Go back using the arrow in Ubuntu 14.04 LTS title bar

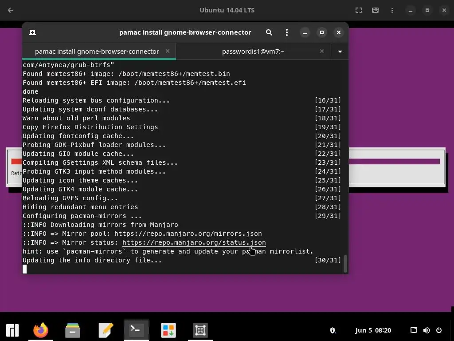[10, 10]
